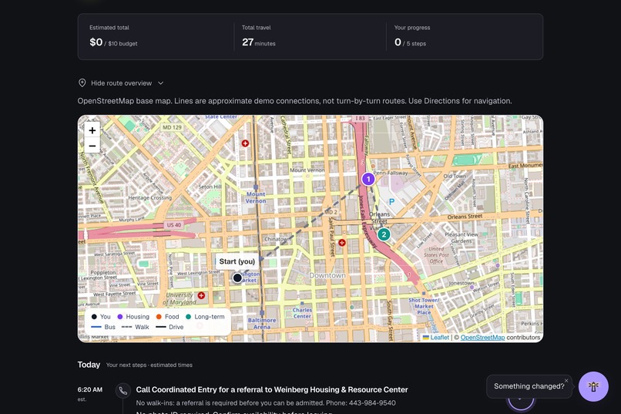Click the Estimated total $0 value
Screen dimensions: 621x414
tap(96, 42)
